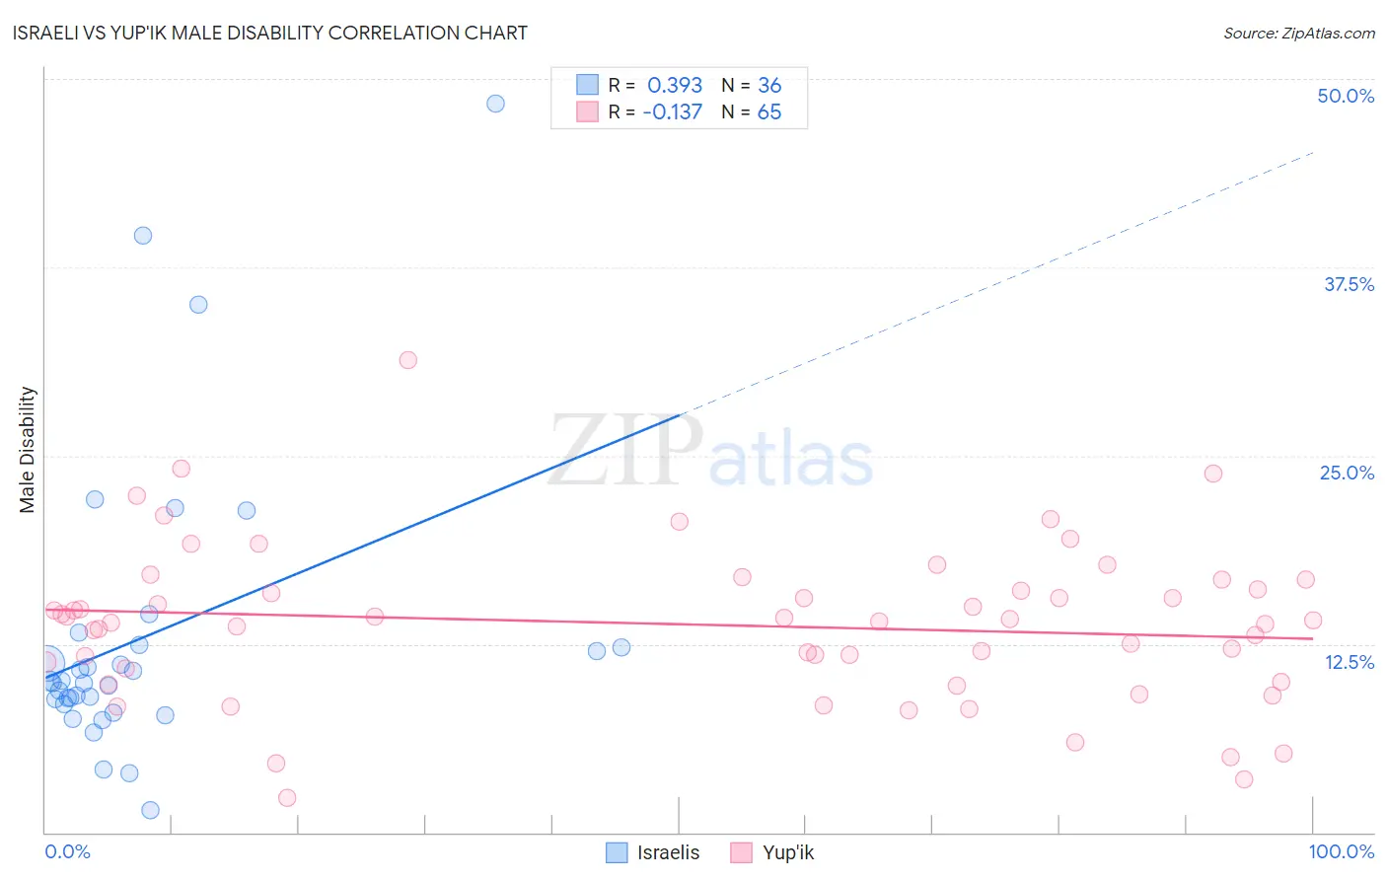The height and width of the screenshot is (880, 1387).
Task: Click the 0.0% x-axis label
Action: tap(67, 851)
